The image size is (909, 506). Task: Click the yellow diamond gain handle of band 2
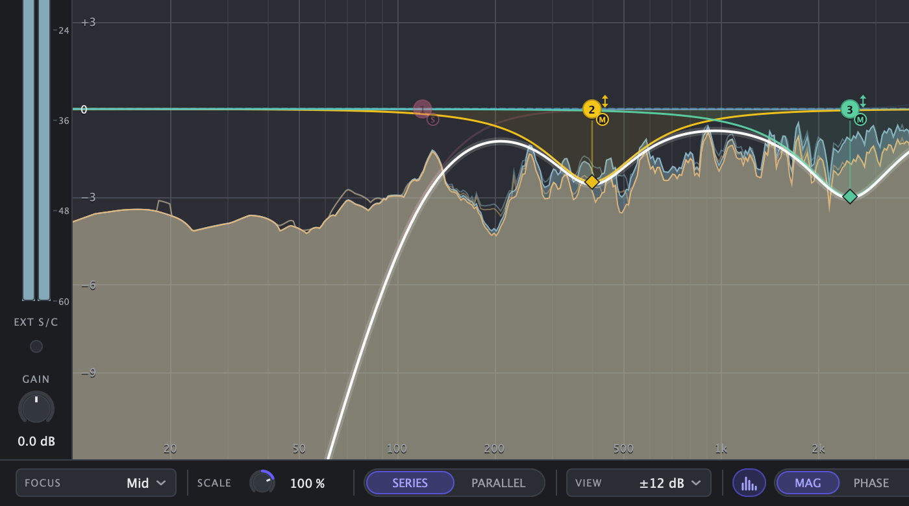click(x=591, y=182)
